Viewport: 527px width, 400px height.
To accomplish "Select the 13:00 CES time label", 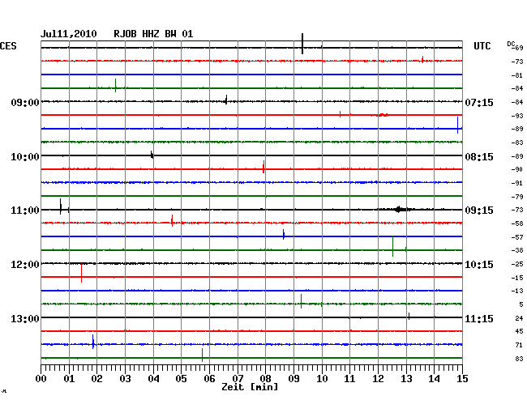I will pos(25,318).
